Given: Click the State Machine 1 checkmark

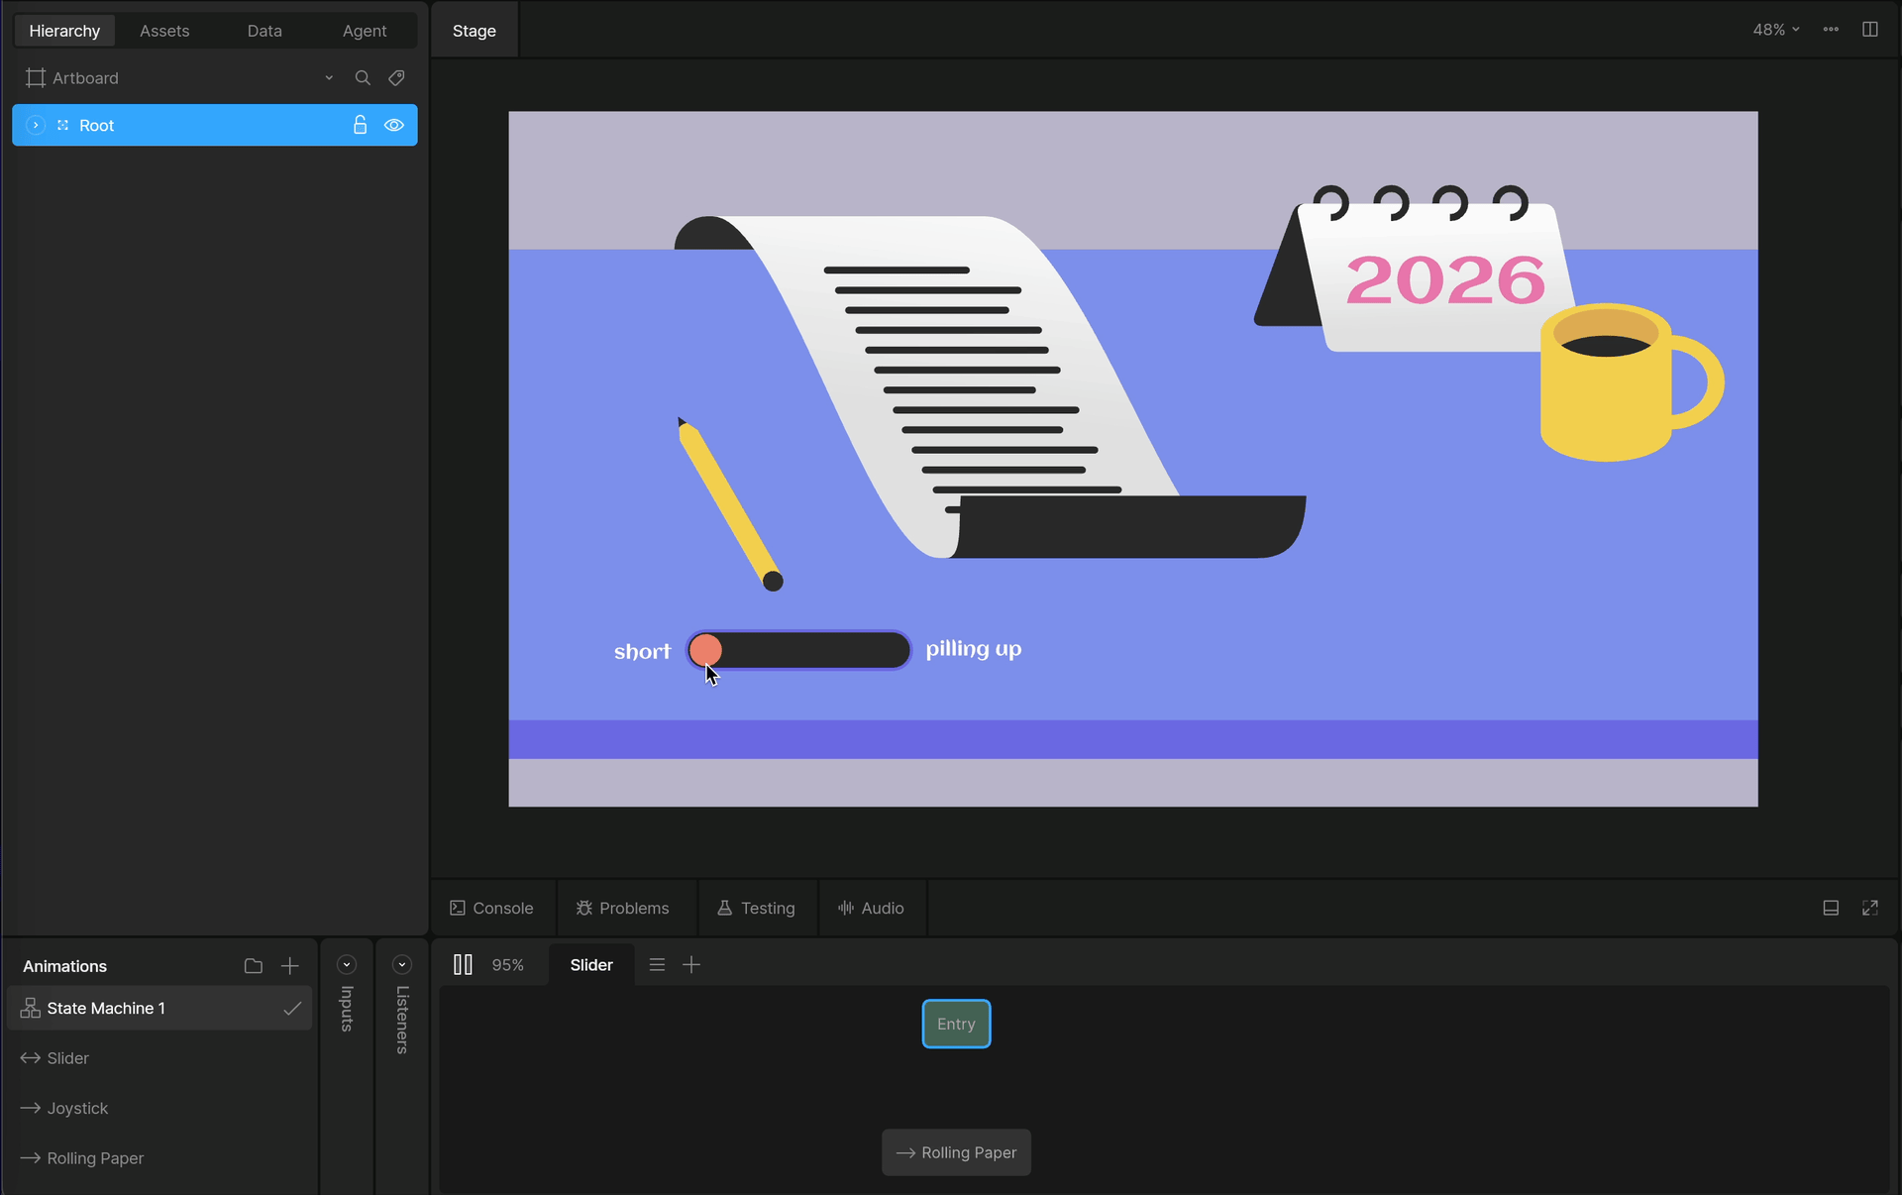Looking at the screenshot, I should tap(292, 1009).
